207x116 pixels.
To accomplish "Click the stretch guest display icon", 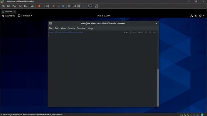I will click(x=96, y=6).
